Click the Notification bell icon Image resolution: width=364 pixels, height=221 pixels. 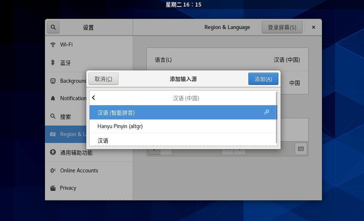[53, 98]
